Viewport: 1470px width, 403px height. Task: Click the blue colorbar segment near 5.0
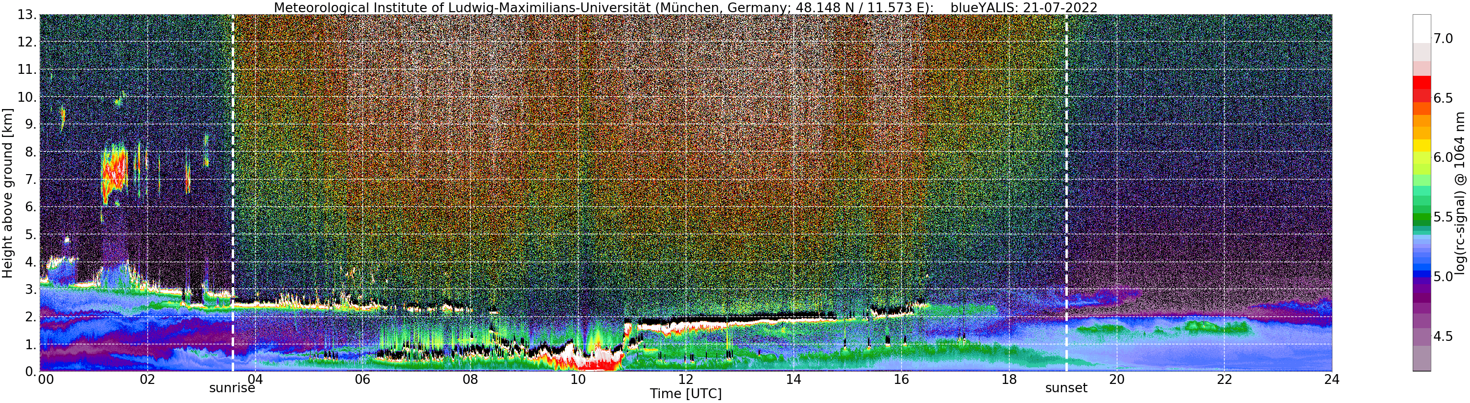1422,274
